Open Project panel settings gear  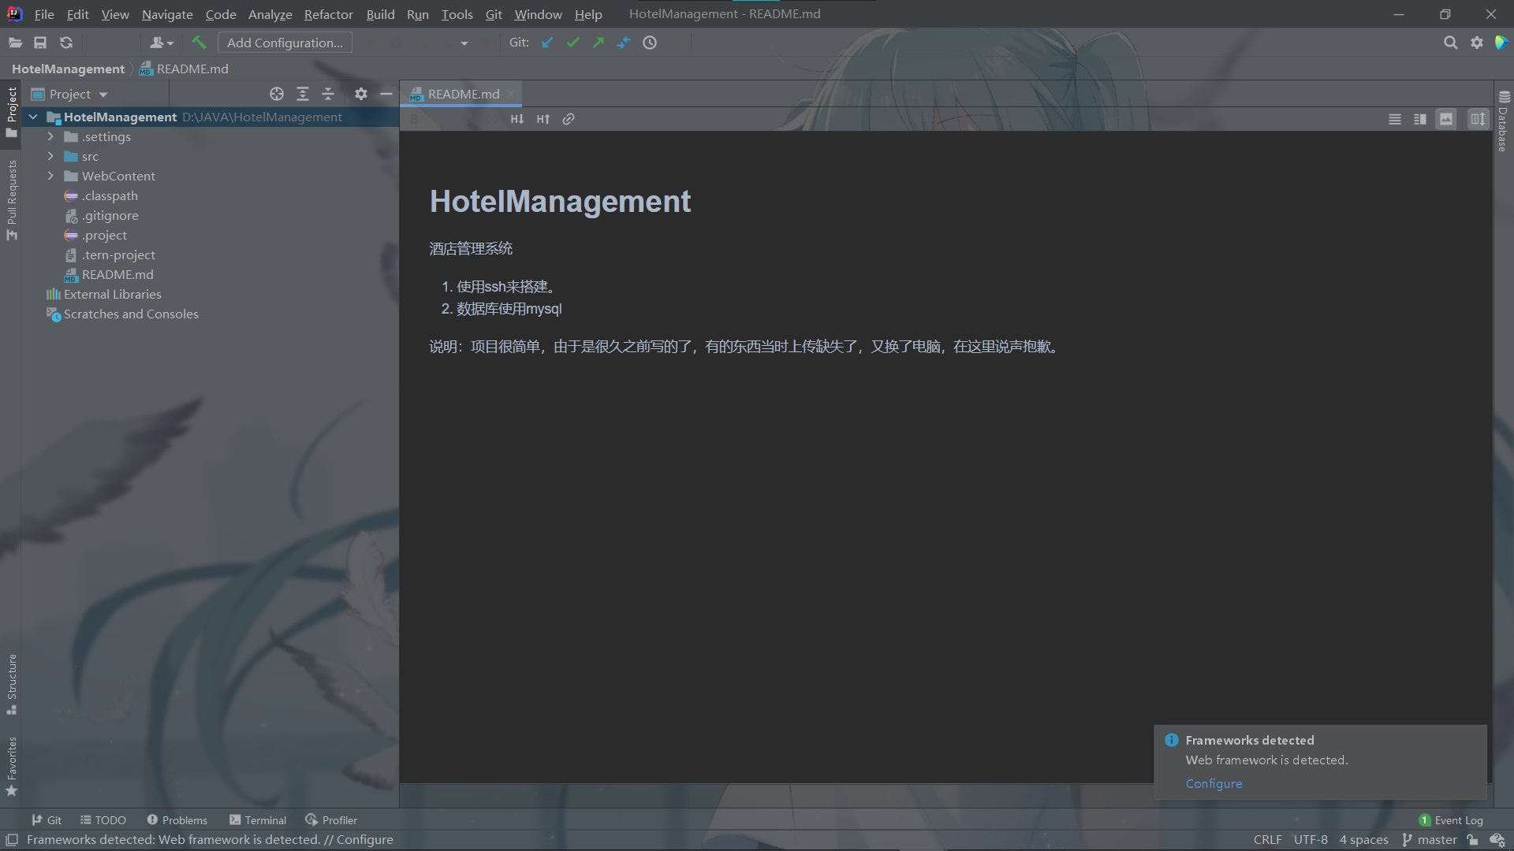(361, 94)
